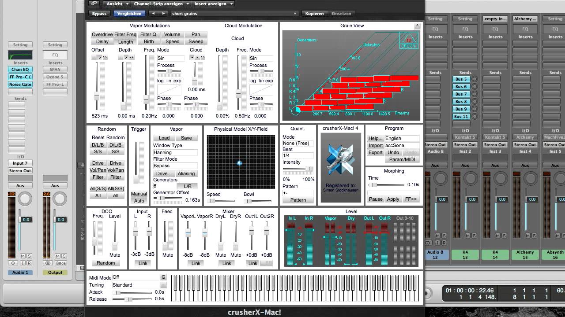
Task: Open Noise Gate insert on Audio 1
Action: [x=20, y=85]
